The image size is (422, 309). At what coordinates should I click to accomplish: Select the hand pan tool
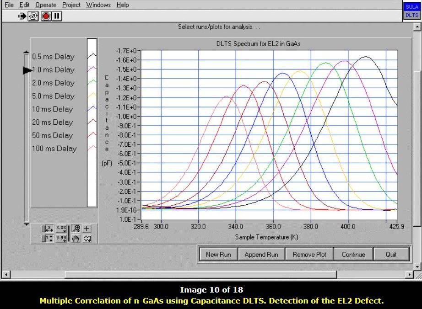(x=76, y=238)
